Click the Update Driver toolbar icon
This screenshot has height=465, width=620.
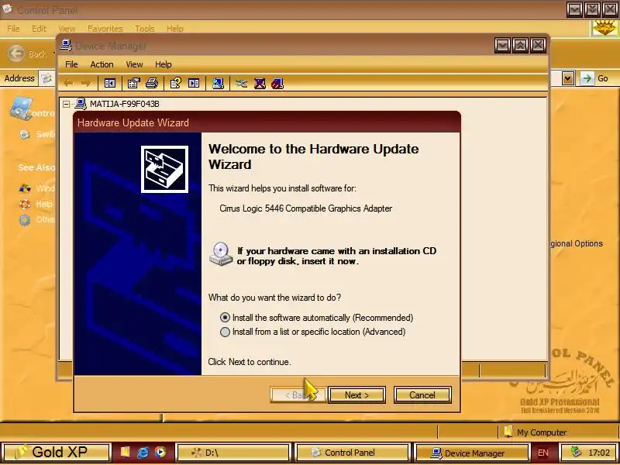coord(241,83)
